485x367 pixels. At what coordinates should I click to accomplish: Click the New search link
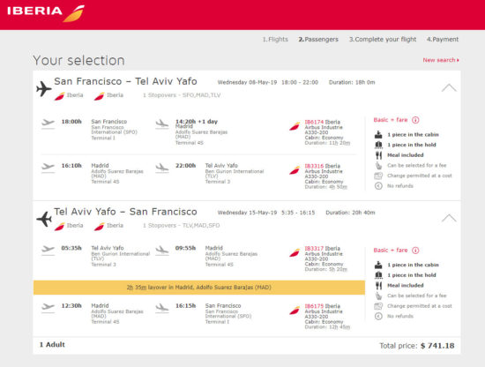pyautogui.click(x=441, y=60)
